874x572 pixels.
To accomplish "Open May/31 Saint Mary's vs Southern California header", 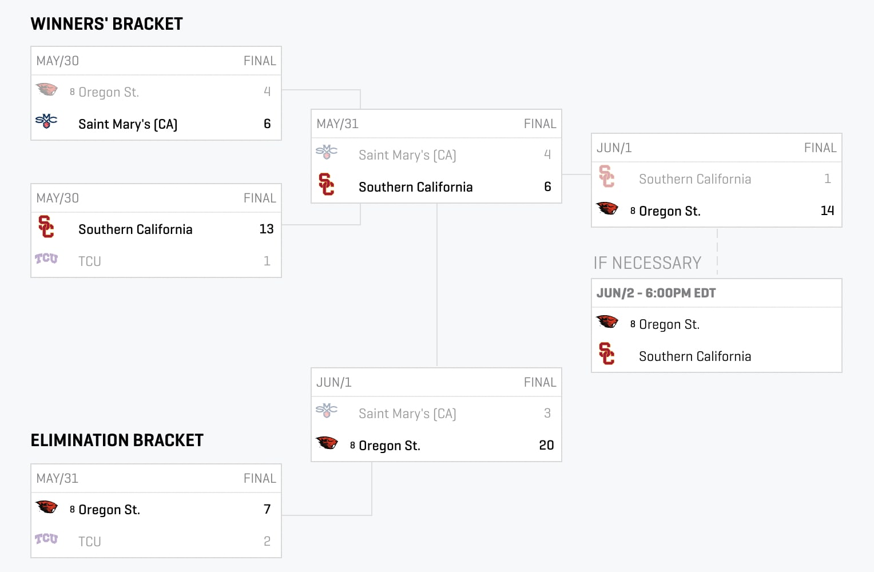I will tap(436, 124).
